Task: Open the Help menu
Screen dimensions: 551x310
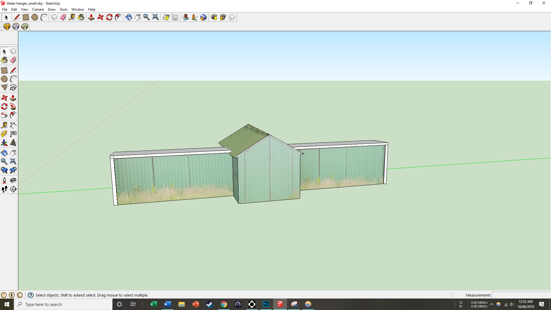Action: tap(92, 9)
